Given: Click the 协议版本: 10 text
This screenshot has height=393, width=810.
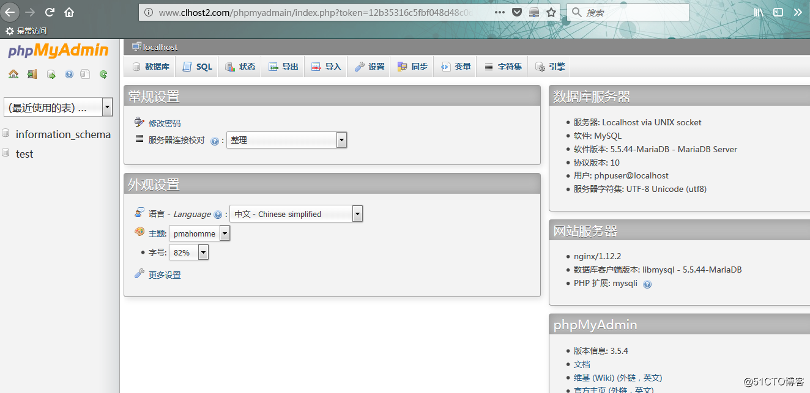Looking at the screenshot, I should pyautogui.click(x=596, y=163).
